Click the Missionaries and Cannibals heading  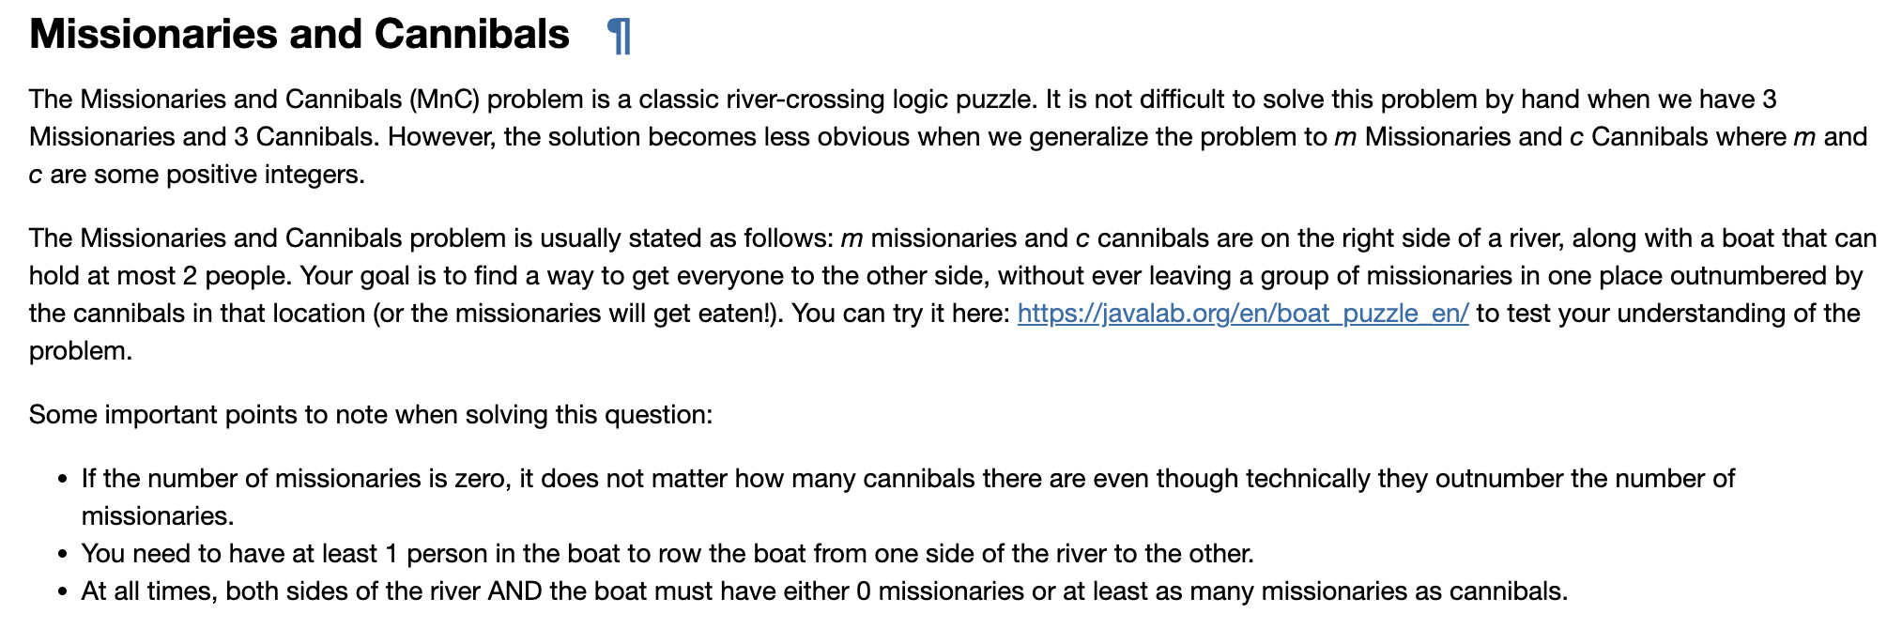point(299,35)
